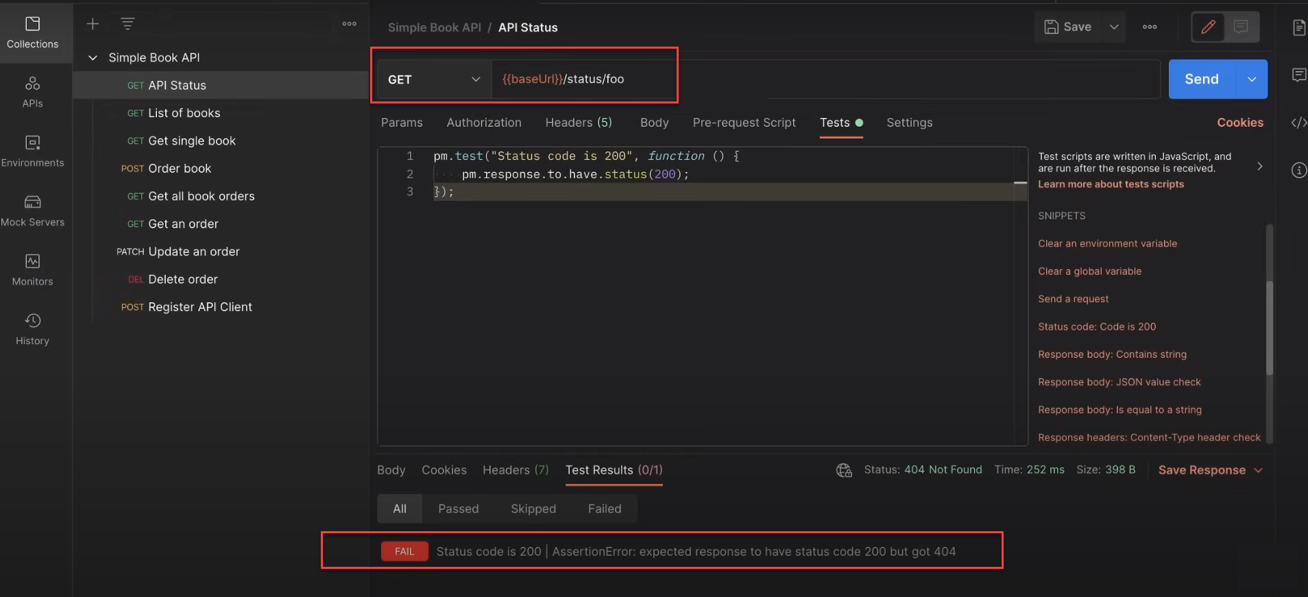The height and width of the screenshot is (597, 1308).
Task: Insert snippet Send a request
Action: tap(1073, 299)
